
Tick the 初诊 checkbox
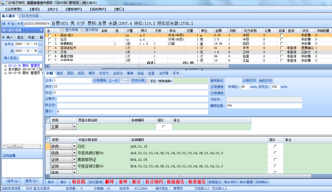(147, 81)
